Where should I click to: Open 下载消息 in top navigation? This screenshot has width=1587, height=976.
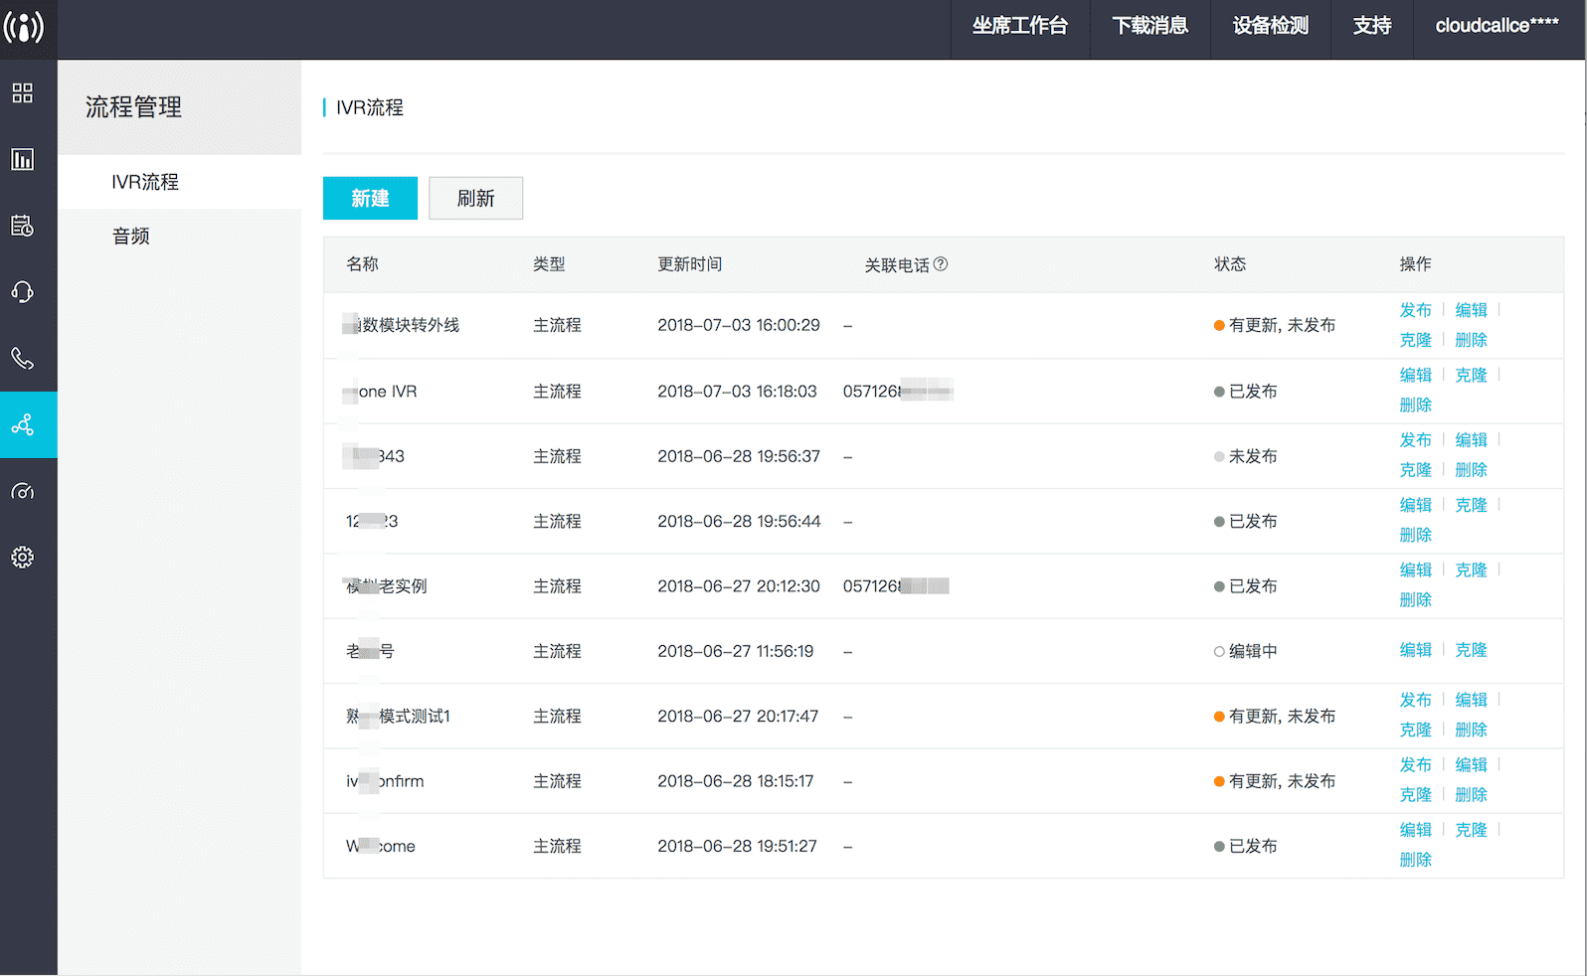click(x=1150, y=26)
